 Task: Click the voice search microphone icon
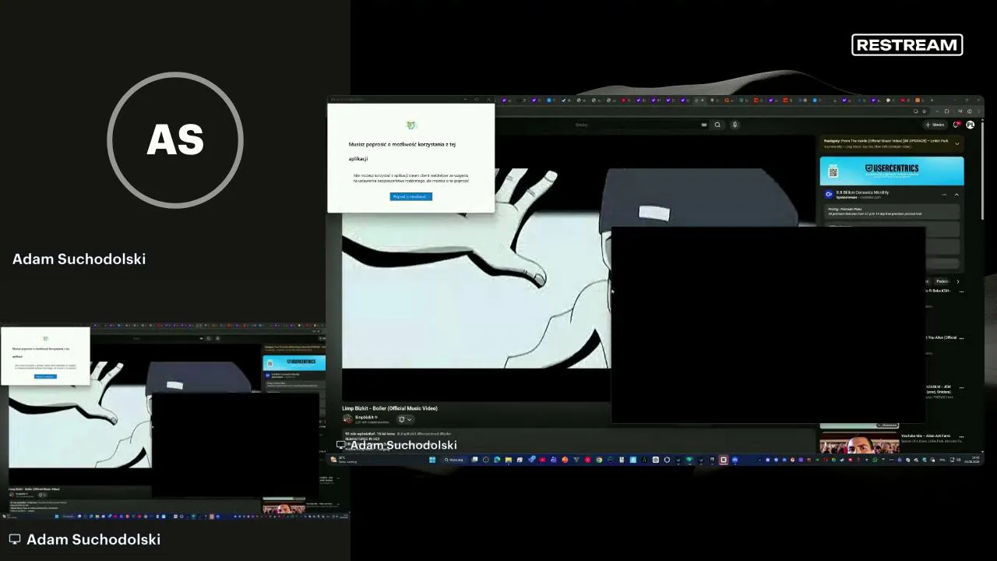click(735, 125)
